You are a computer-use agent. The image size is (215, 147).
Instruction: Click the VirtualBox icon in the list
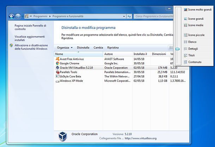pyautogui.click(x=57, y=68)
